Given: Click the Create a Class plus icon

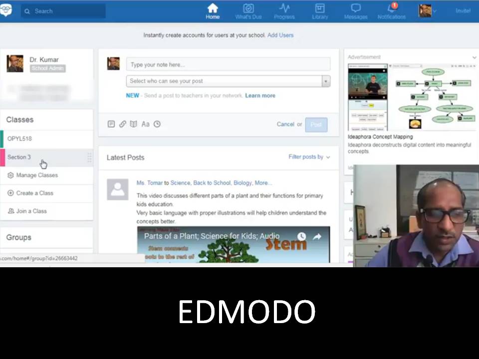Looking at the screenshot, I should point(10,193).
